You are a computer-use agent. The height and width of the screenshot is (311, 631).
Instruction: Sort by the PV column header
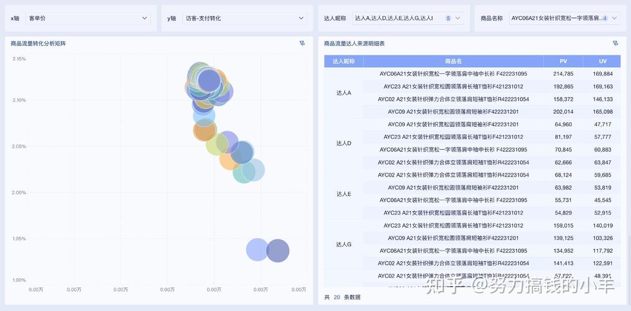coord(563,62)
